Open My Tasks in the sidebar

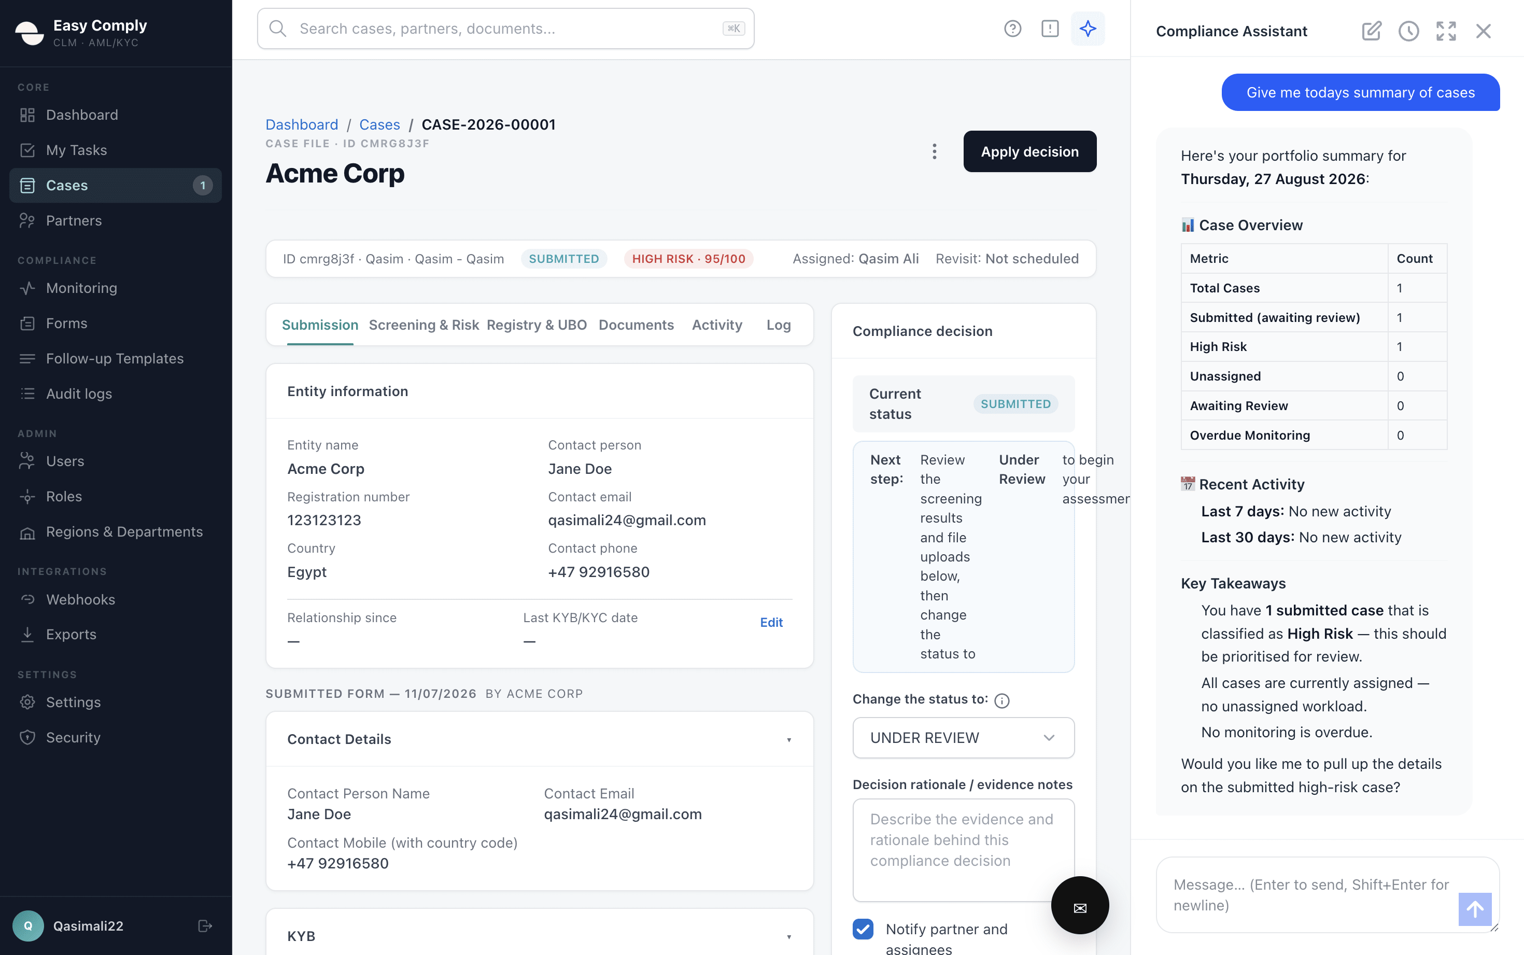[x=116, y=150]
